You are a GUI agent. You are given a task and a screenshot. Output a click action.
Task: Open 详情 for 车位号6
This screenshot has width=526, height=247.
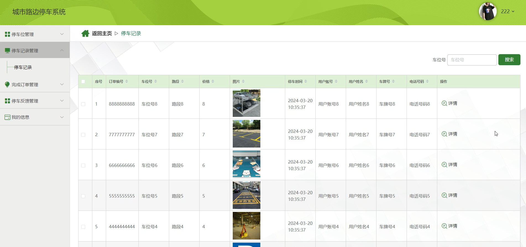449,165
